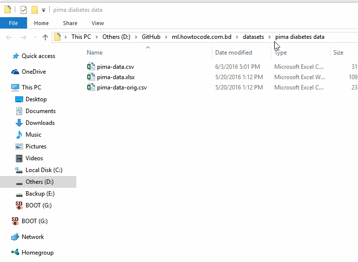Click the Properties icon in title bar
Image resolution: width=358 pixels, height=262 pixels.
[x=23, y=10]
